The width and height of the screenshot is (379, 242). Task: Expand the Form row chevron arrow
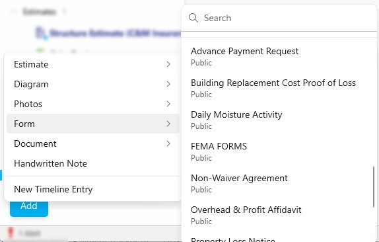(168, 124)
